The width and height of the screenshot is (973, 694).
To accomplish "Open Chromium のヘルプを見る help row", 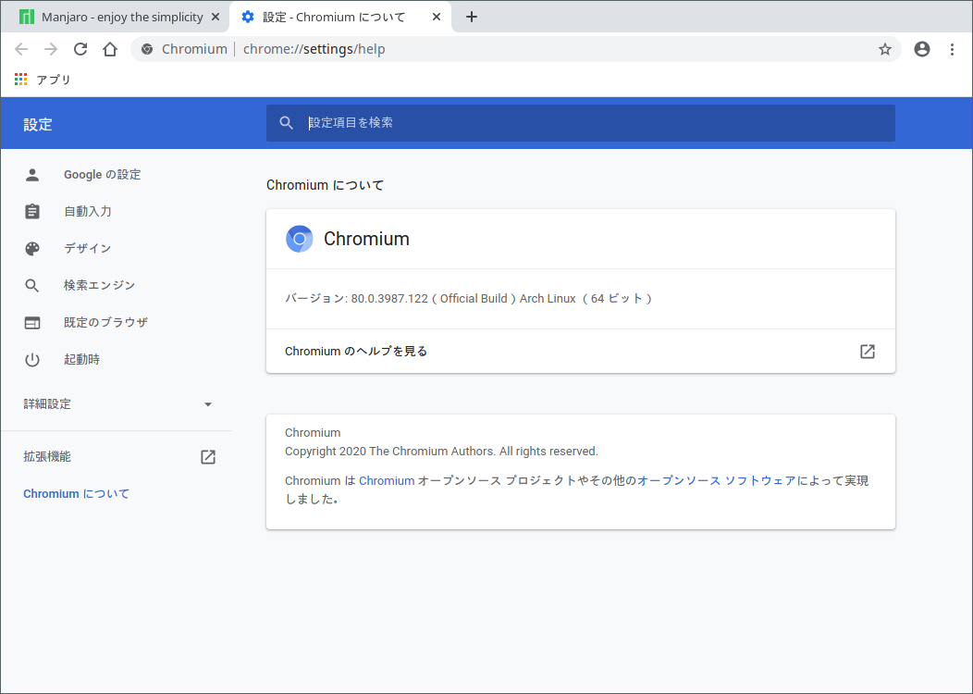I will (x=580, y=352).
